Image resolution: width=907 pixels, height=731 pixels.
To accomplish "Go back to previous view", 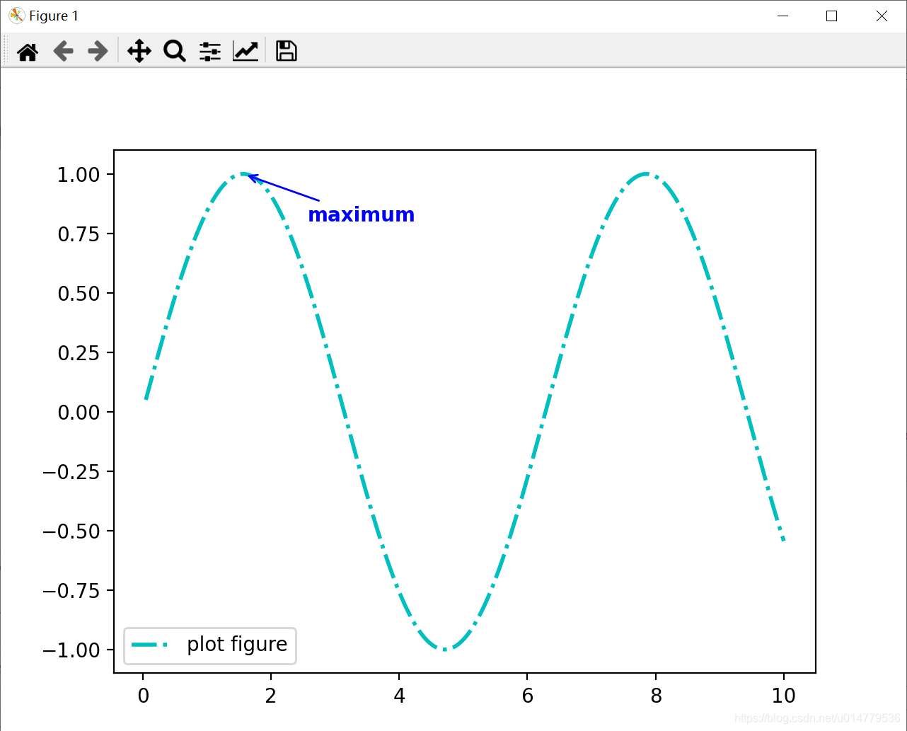I will pos(64,51).
